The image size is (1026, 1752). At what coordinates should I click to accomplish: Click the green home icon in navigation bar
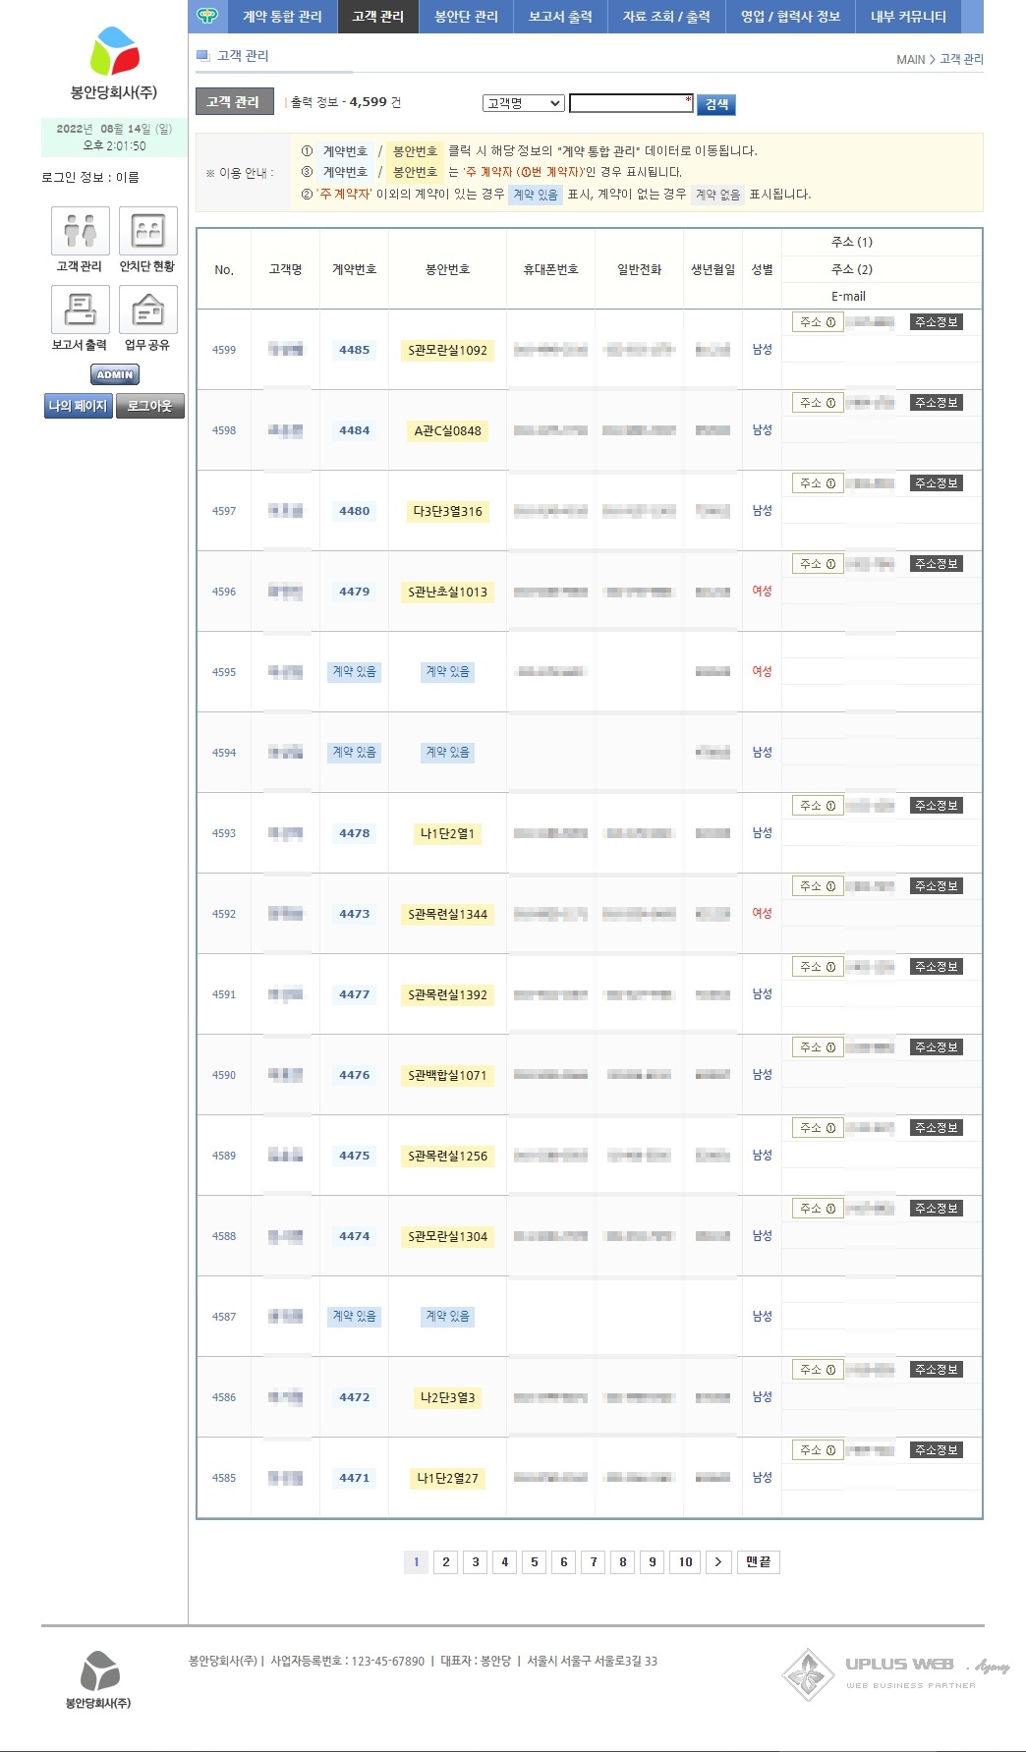tap(206, 16)
